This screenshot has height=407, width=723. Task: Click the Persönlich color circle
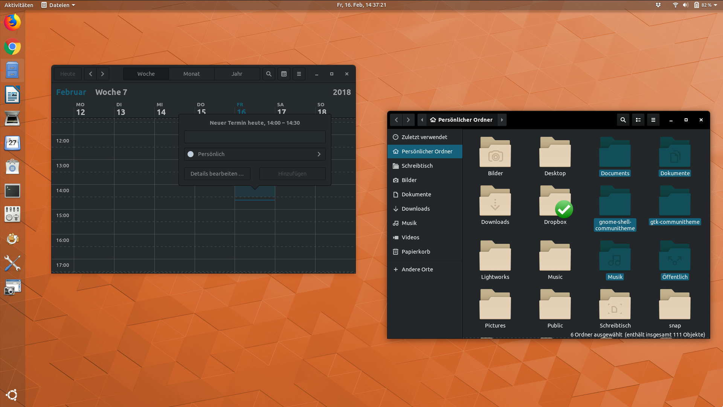click(x=191, y=154)
